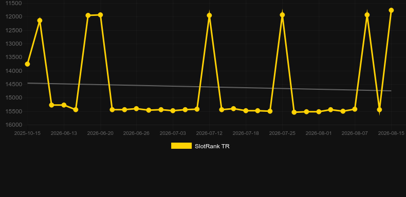Click the 2026-06-20 x-axis date label
406x197 pixels.
tap(100, 133)
